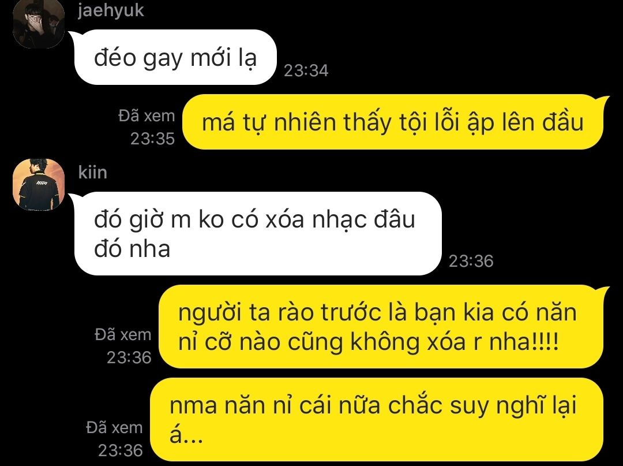Click the 23:36 timestamp beside kiin's message
This screenshot has width=623, height=466.
point(471,261)
